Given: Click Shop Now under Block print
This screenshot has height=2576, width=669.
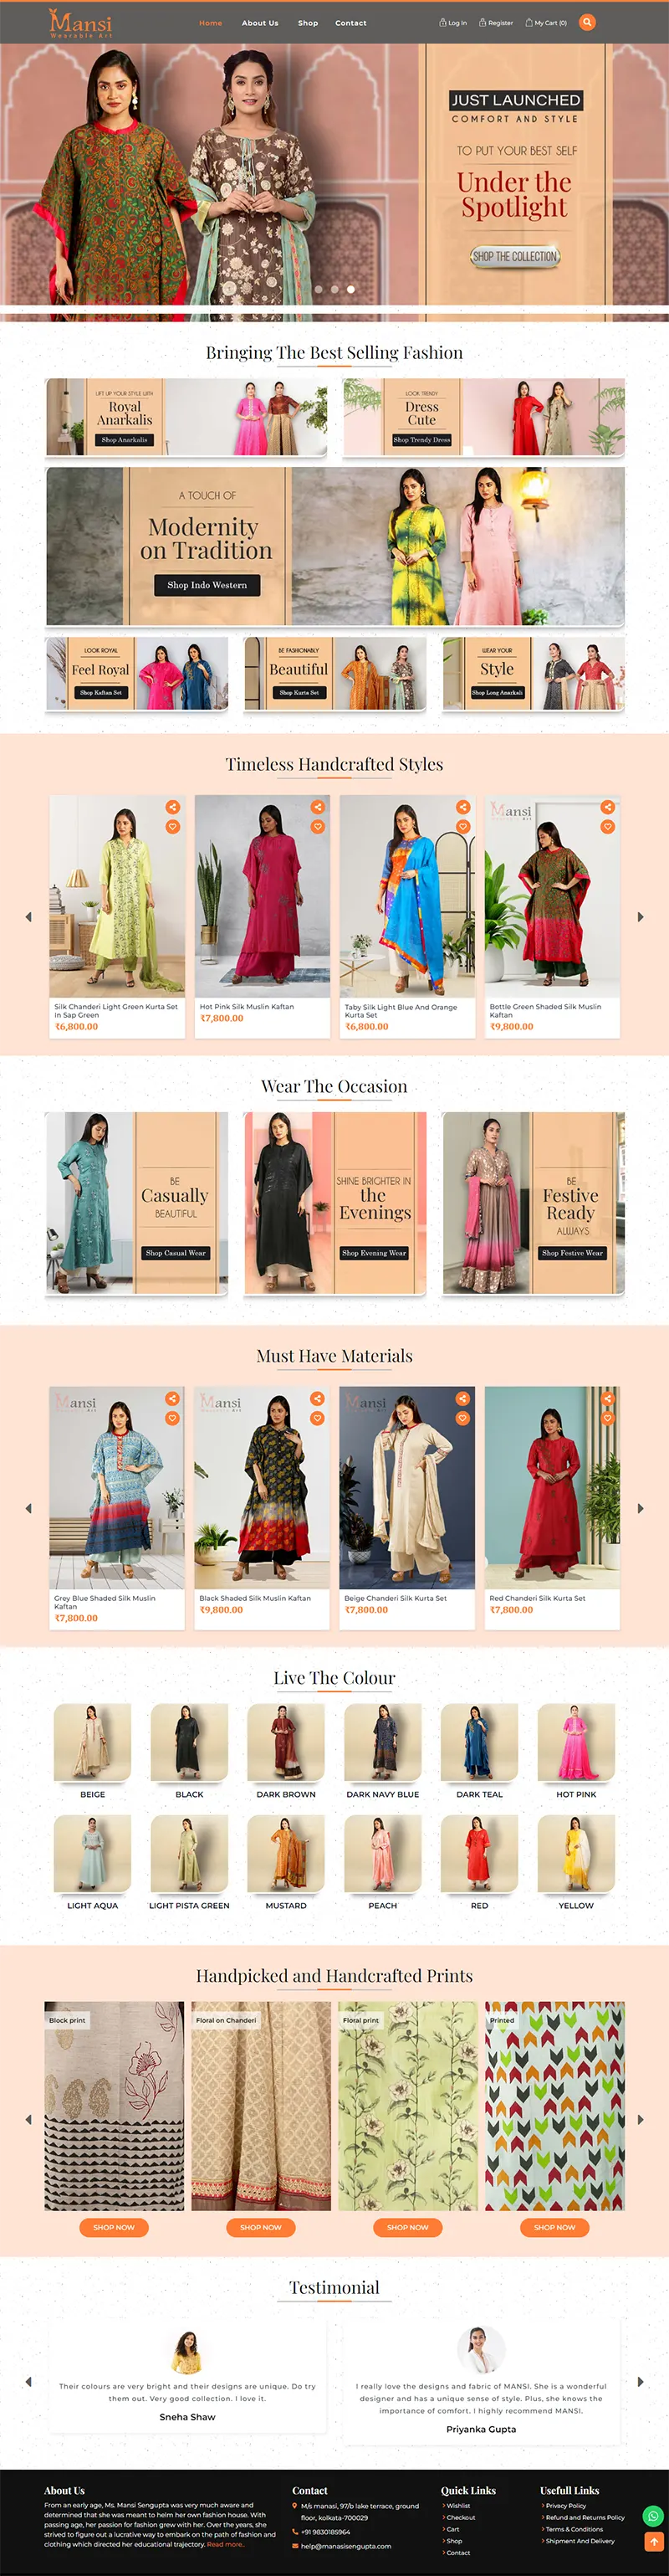Looking at the screenshot, I should [x=114, y=2227].
